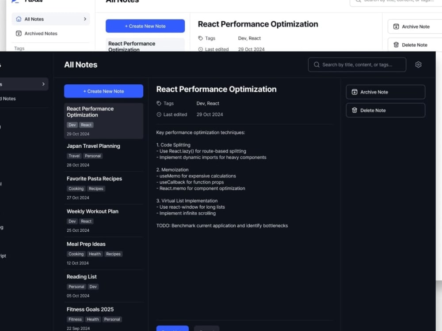Click Dev tag on Reading List note

click(93, 286)
